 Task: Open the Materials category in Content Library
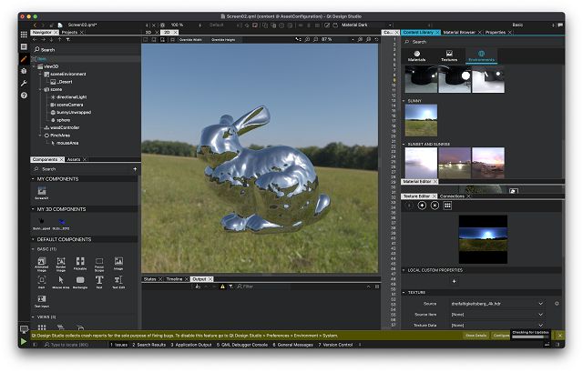(416, 56)
